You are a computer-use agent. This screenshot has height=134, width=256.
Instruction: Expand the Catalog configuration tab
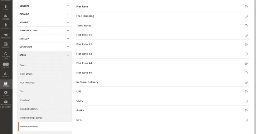tap(44, 14)
